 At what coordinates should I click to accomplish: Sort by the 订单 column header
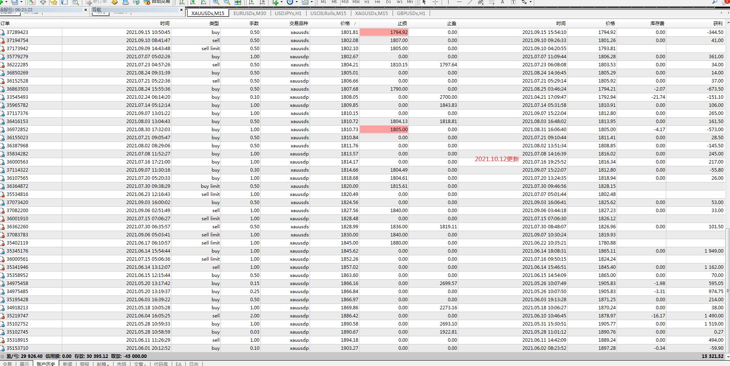[x=31, y=24]
